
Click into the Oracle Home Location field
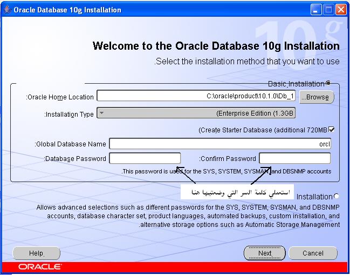pos(196,97)
